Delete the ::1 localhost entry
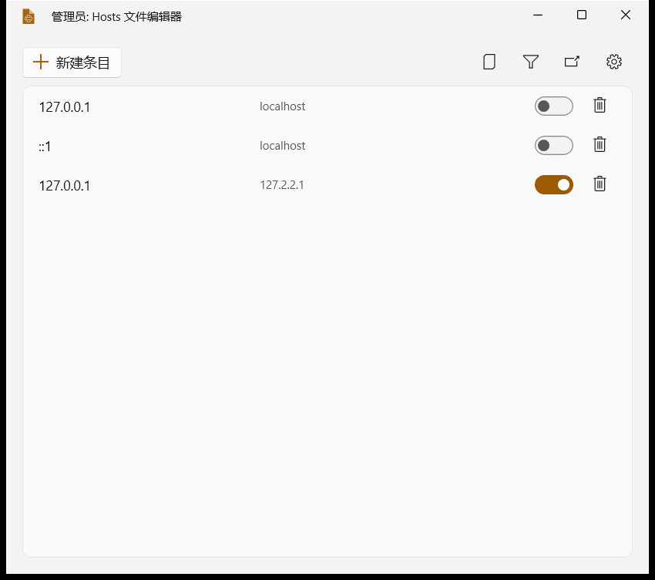655x580 pixels. (x=600, y=145)
